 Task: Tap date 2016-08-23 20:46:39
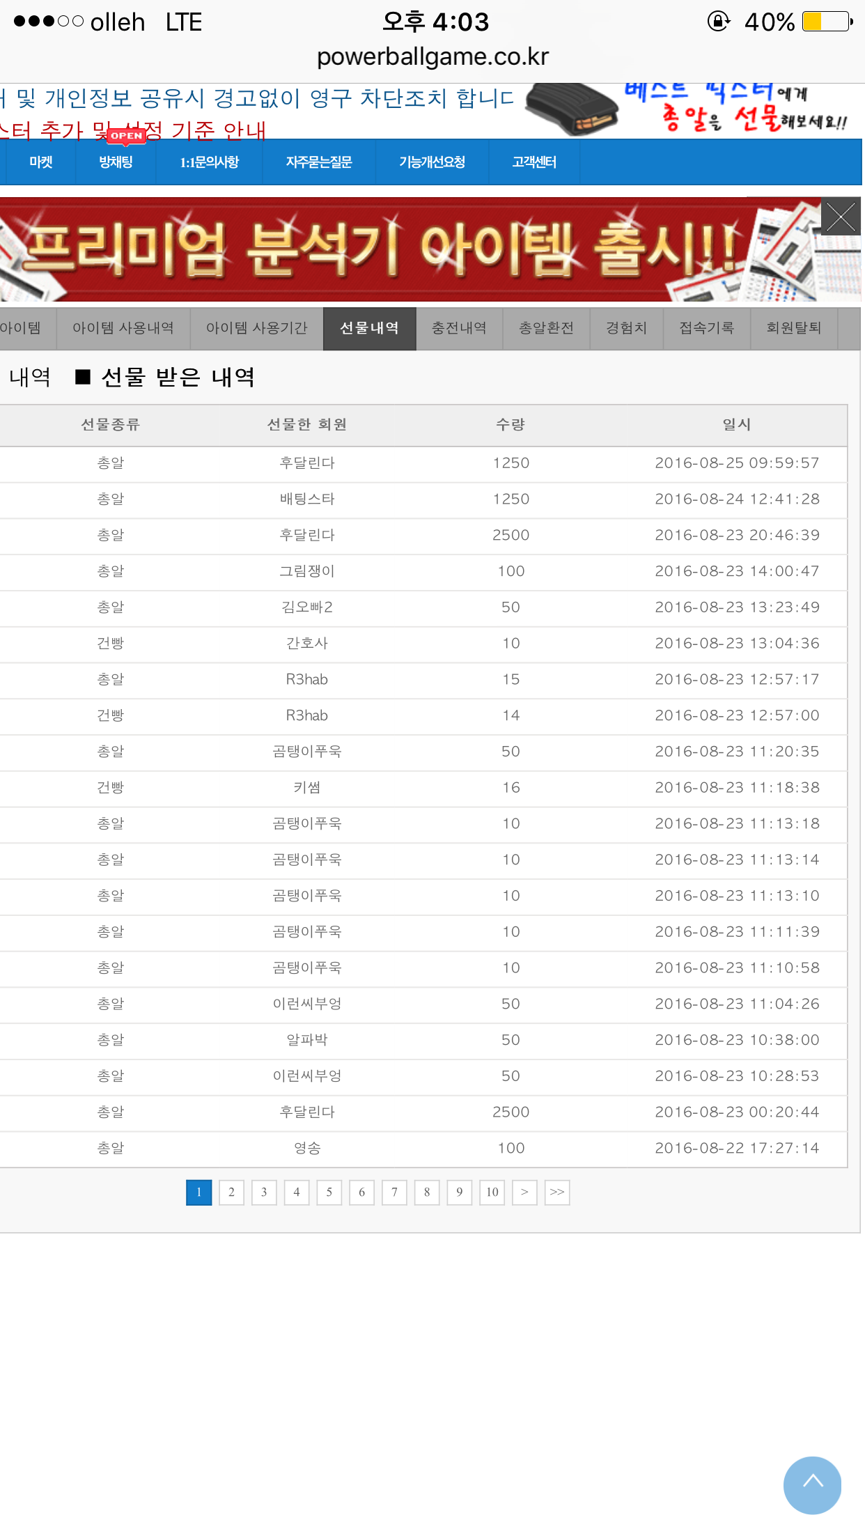coord(737,535)
